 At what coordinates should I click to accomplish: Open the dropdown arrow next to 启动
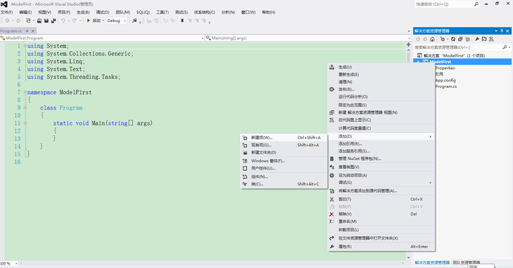point(103,20)
